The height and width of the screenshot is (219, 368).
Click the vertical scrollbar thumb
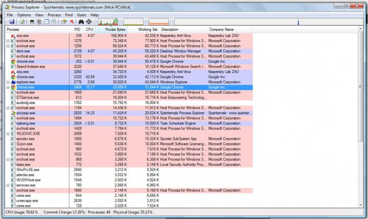coord(361,86)
